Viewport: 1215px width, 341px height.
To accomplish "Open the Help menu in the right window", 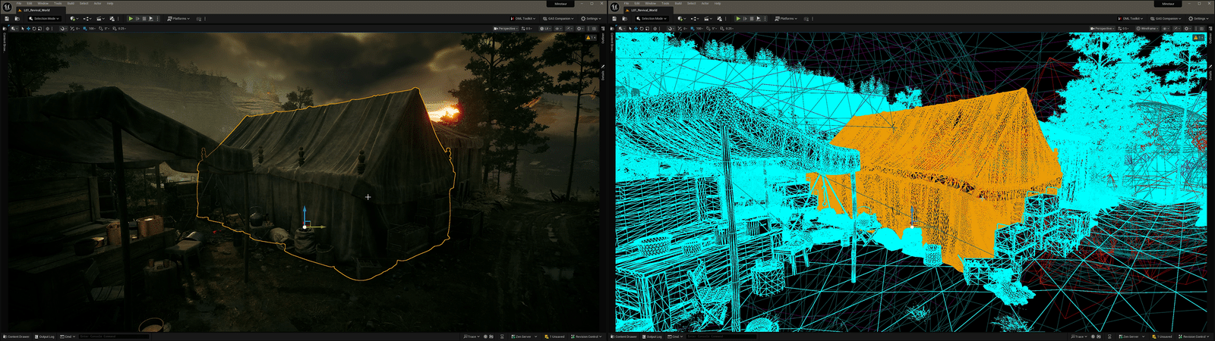I will point(718,3).
